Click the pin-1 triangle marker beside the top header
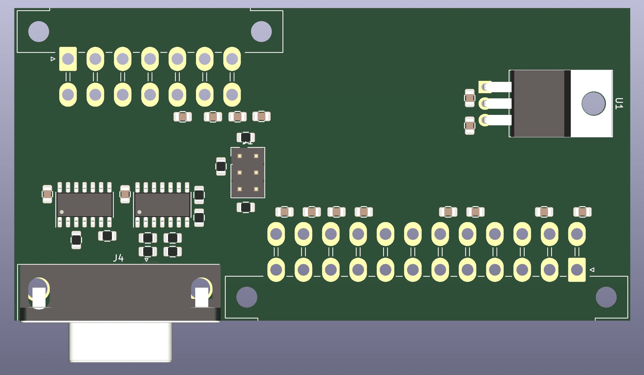Screen dimensions: 644x375 (53, 59)
